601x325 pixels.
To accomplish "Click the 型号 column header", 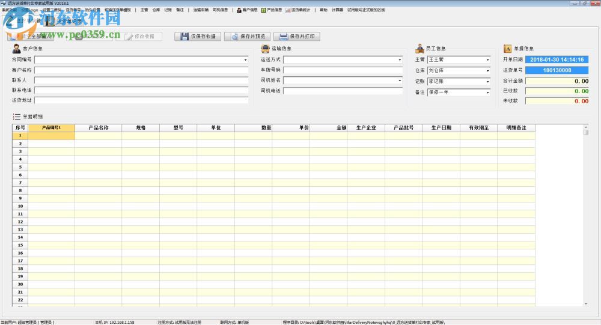I will coord(178,127).
